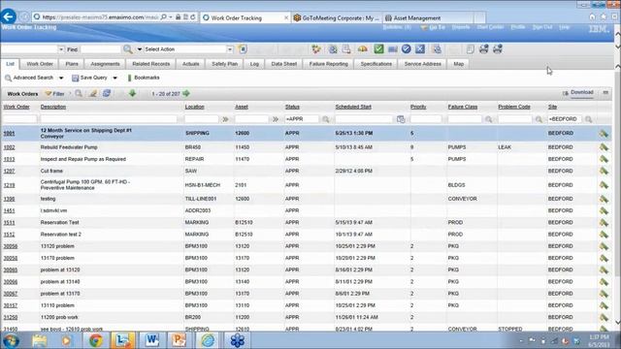Click the New Work Order toolbar icon

coord(243,49)
